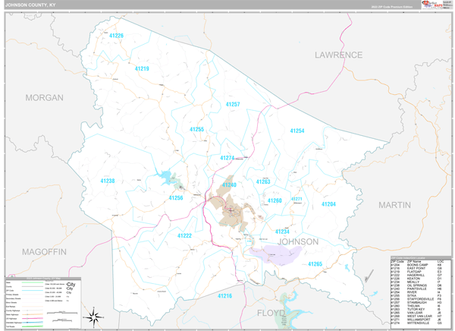Click the MAGOFFIN county label

coord(44,251)
